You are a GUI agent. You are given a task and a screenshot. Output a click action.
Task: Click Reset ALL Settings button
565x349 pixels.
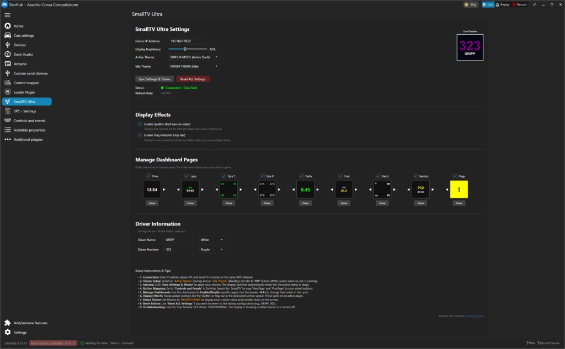click(x=193, y=79)
